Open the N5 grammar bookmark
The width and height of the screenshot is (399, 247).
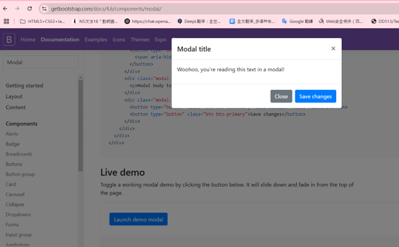click(95, 21)
